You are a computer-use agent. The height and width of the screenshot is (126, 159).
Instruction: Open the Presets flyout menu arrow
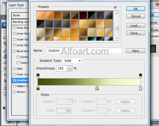coord(115,7)
